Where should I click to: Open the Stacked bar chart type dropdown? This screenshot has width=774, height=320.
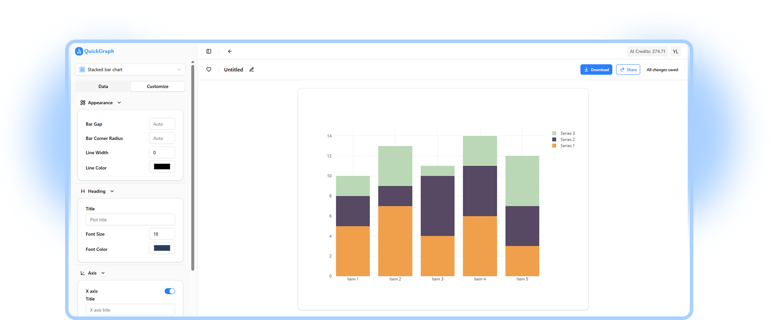pos(130,70)
